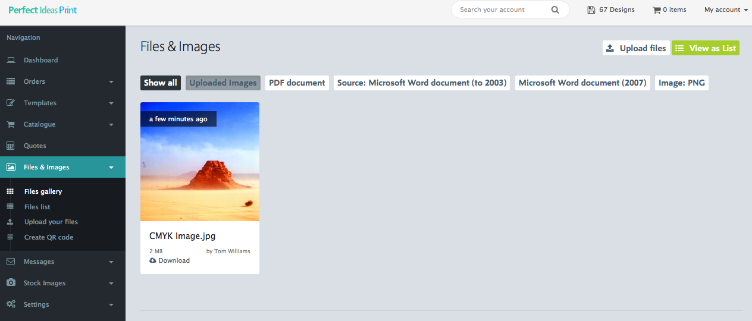
Task: Click the Perfect Ideas Print logo
Action: coord(43,10)
